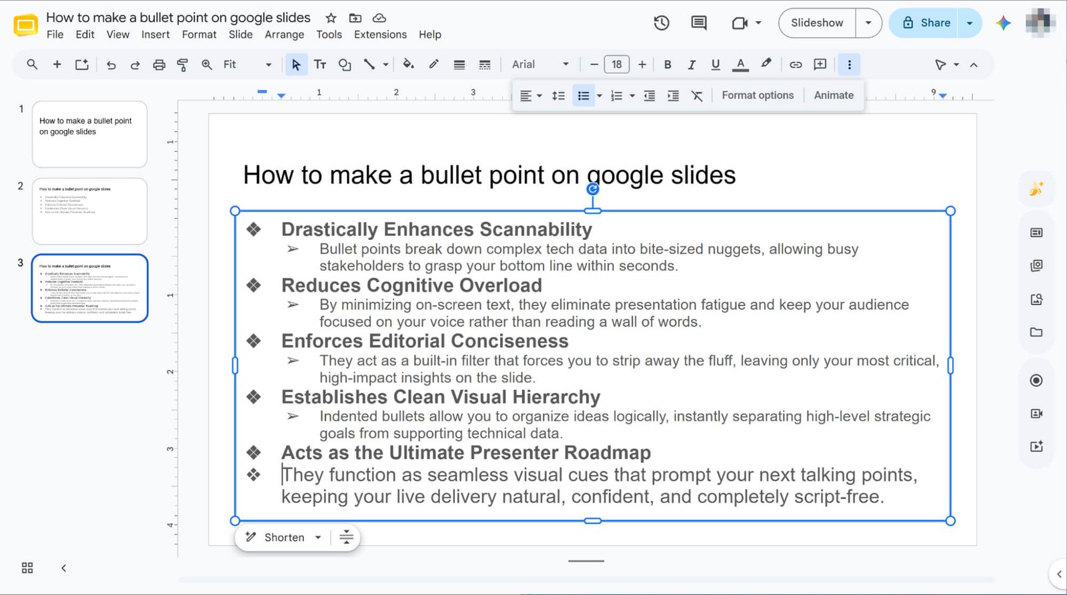Screen dimensions: 1067x595
Task: Start the Slideshow
Action: [817, 23]
